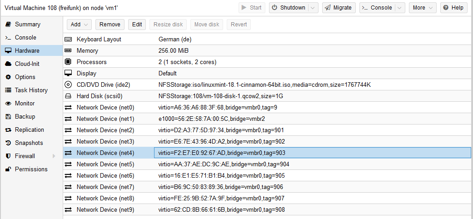Open the More actions dropdown
The width and height of the screenshot is (473, 219).
pyautogui.click(x=423, y=8)
